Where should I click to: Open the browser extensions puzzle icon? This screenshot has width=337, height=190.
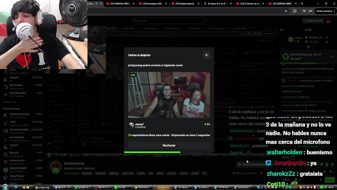coord(295,11)
